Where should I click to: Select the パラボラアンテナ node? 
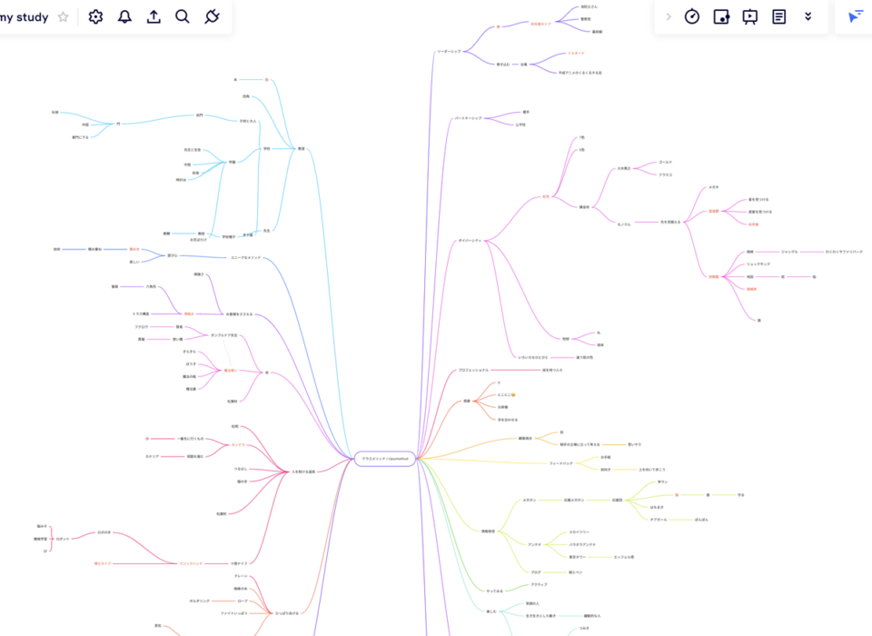[582, 545]
